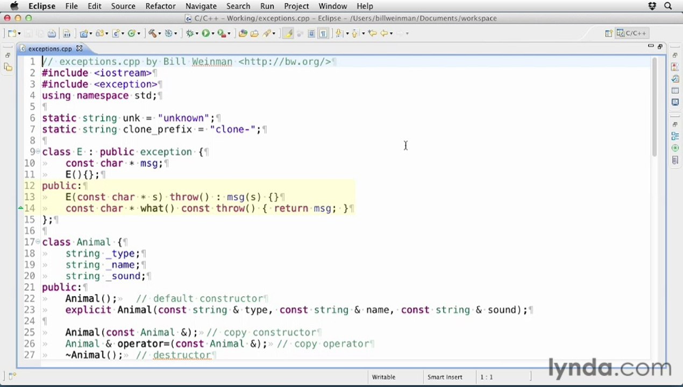Click the Build All toolbar icon
The width and height of the screenshot is (683, 387).
coord(67,33)
